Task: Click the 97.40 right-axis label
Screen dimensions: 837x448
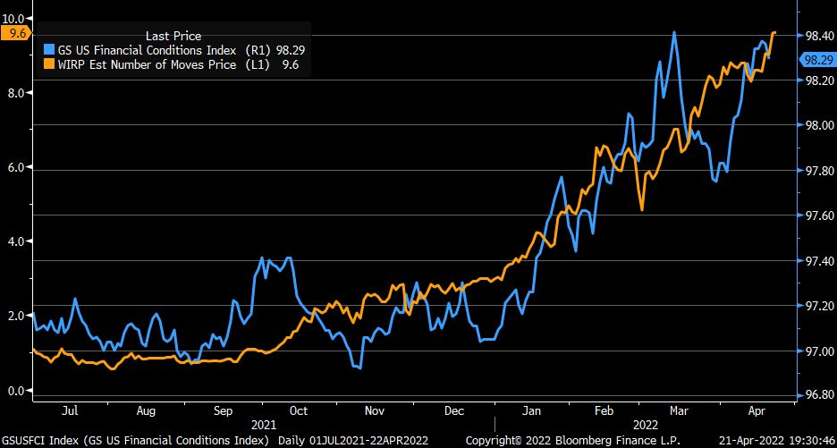Action: pyautogui.click(x=819, y=261)
